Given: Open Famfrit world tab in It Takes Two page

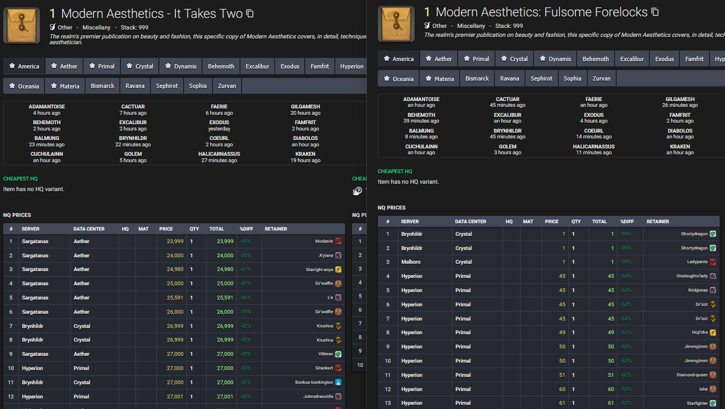Looking at the screenshot, I should coord(320,66).
